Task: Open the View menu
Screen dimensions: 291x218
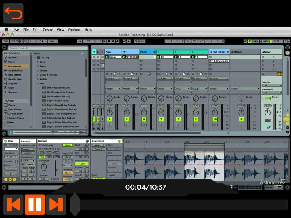Action: [60, 30]
